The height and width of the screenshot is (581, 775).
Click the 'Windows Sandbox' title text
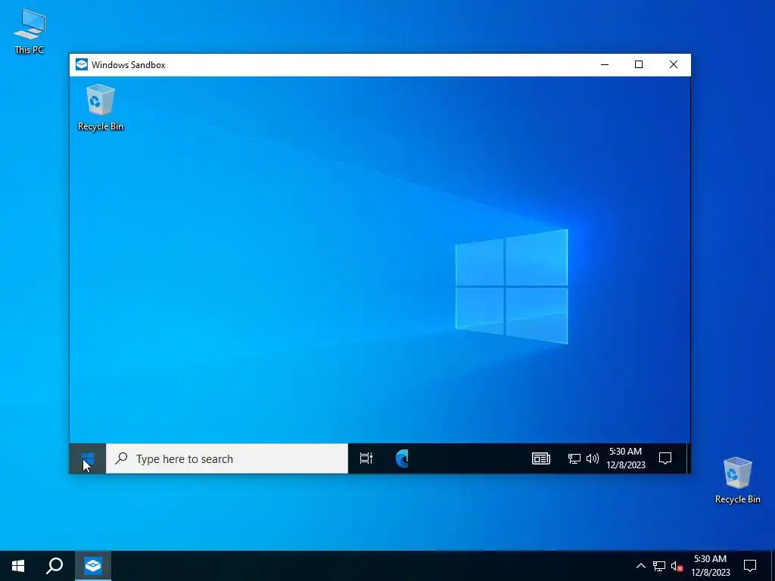[129, 65]
